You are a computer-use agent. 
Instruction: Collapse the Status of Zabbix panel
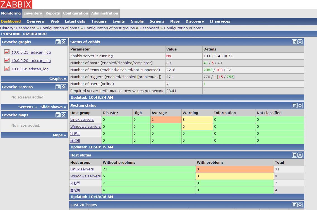300,42
